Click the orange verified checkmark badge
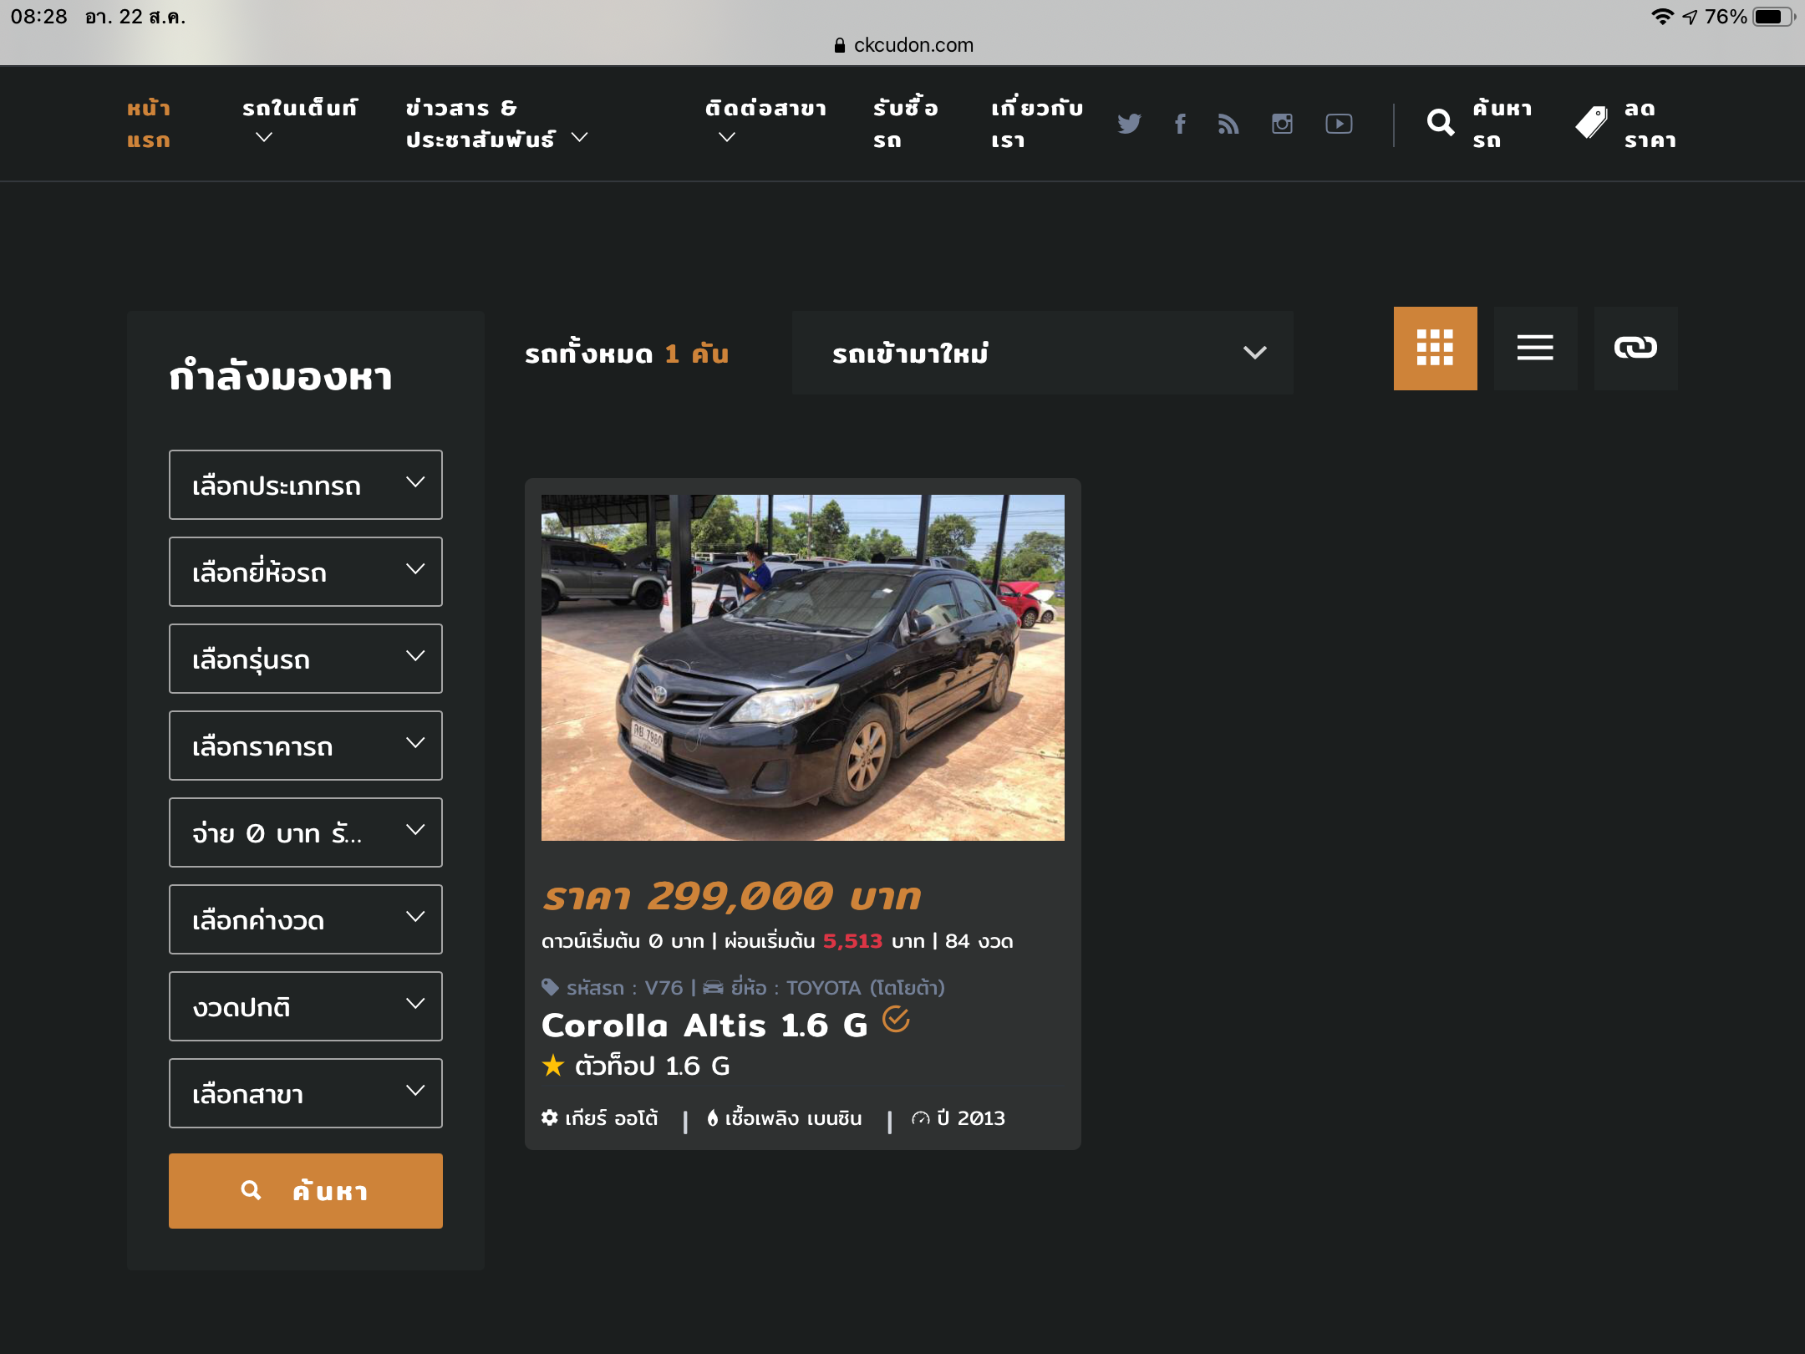Screen dimensions: 1805x1354 pyautogui.click(x=896, y=1020)
